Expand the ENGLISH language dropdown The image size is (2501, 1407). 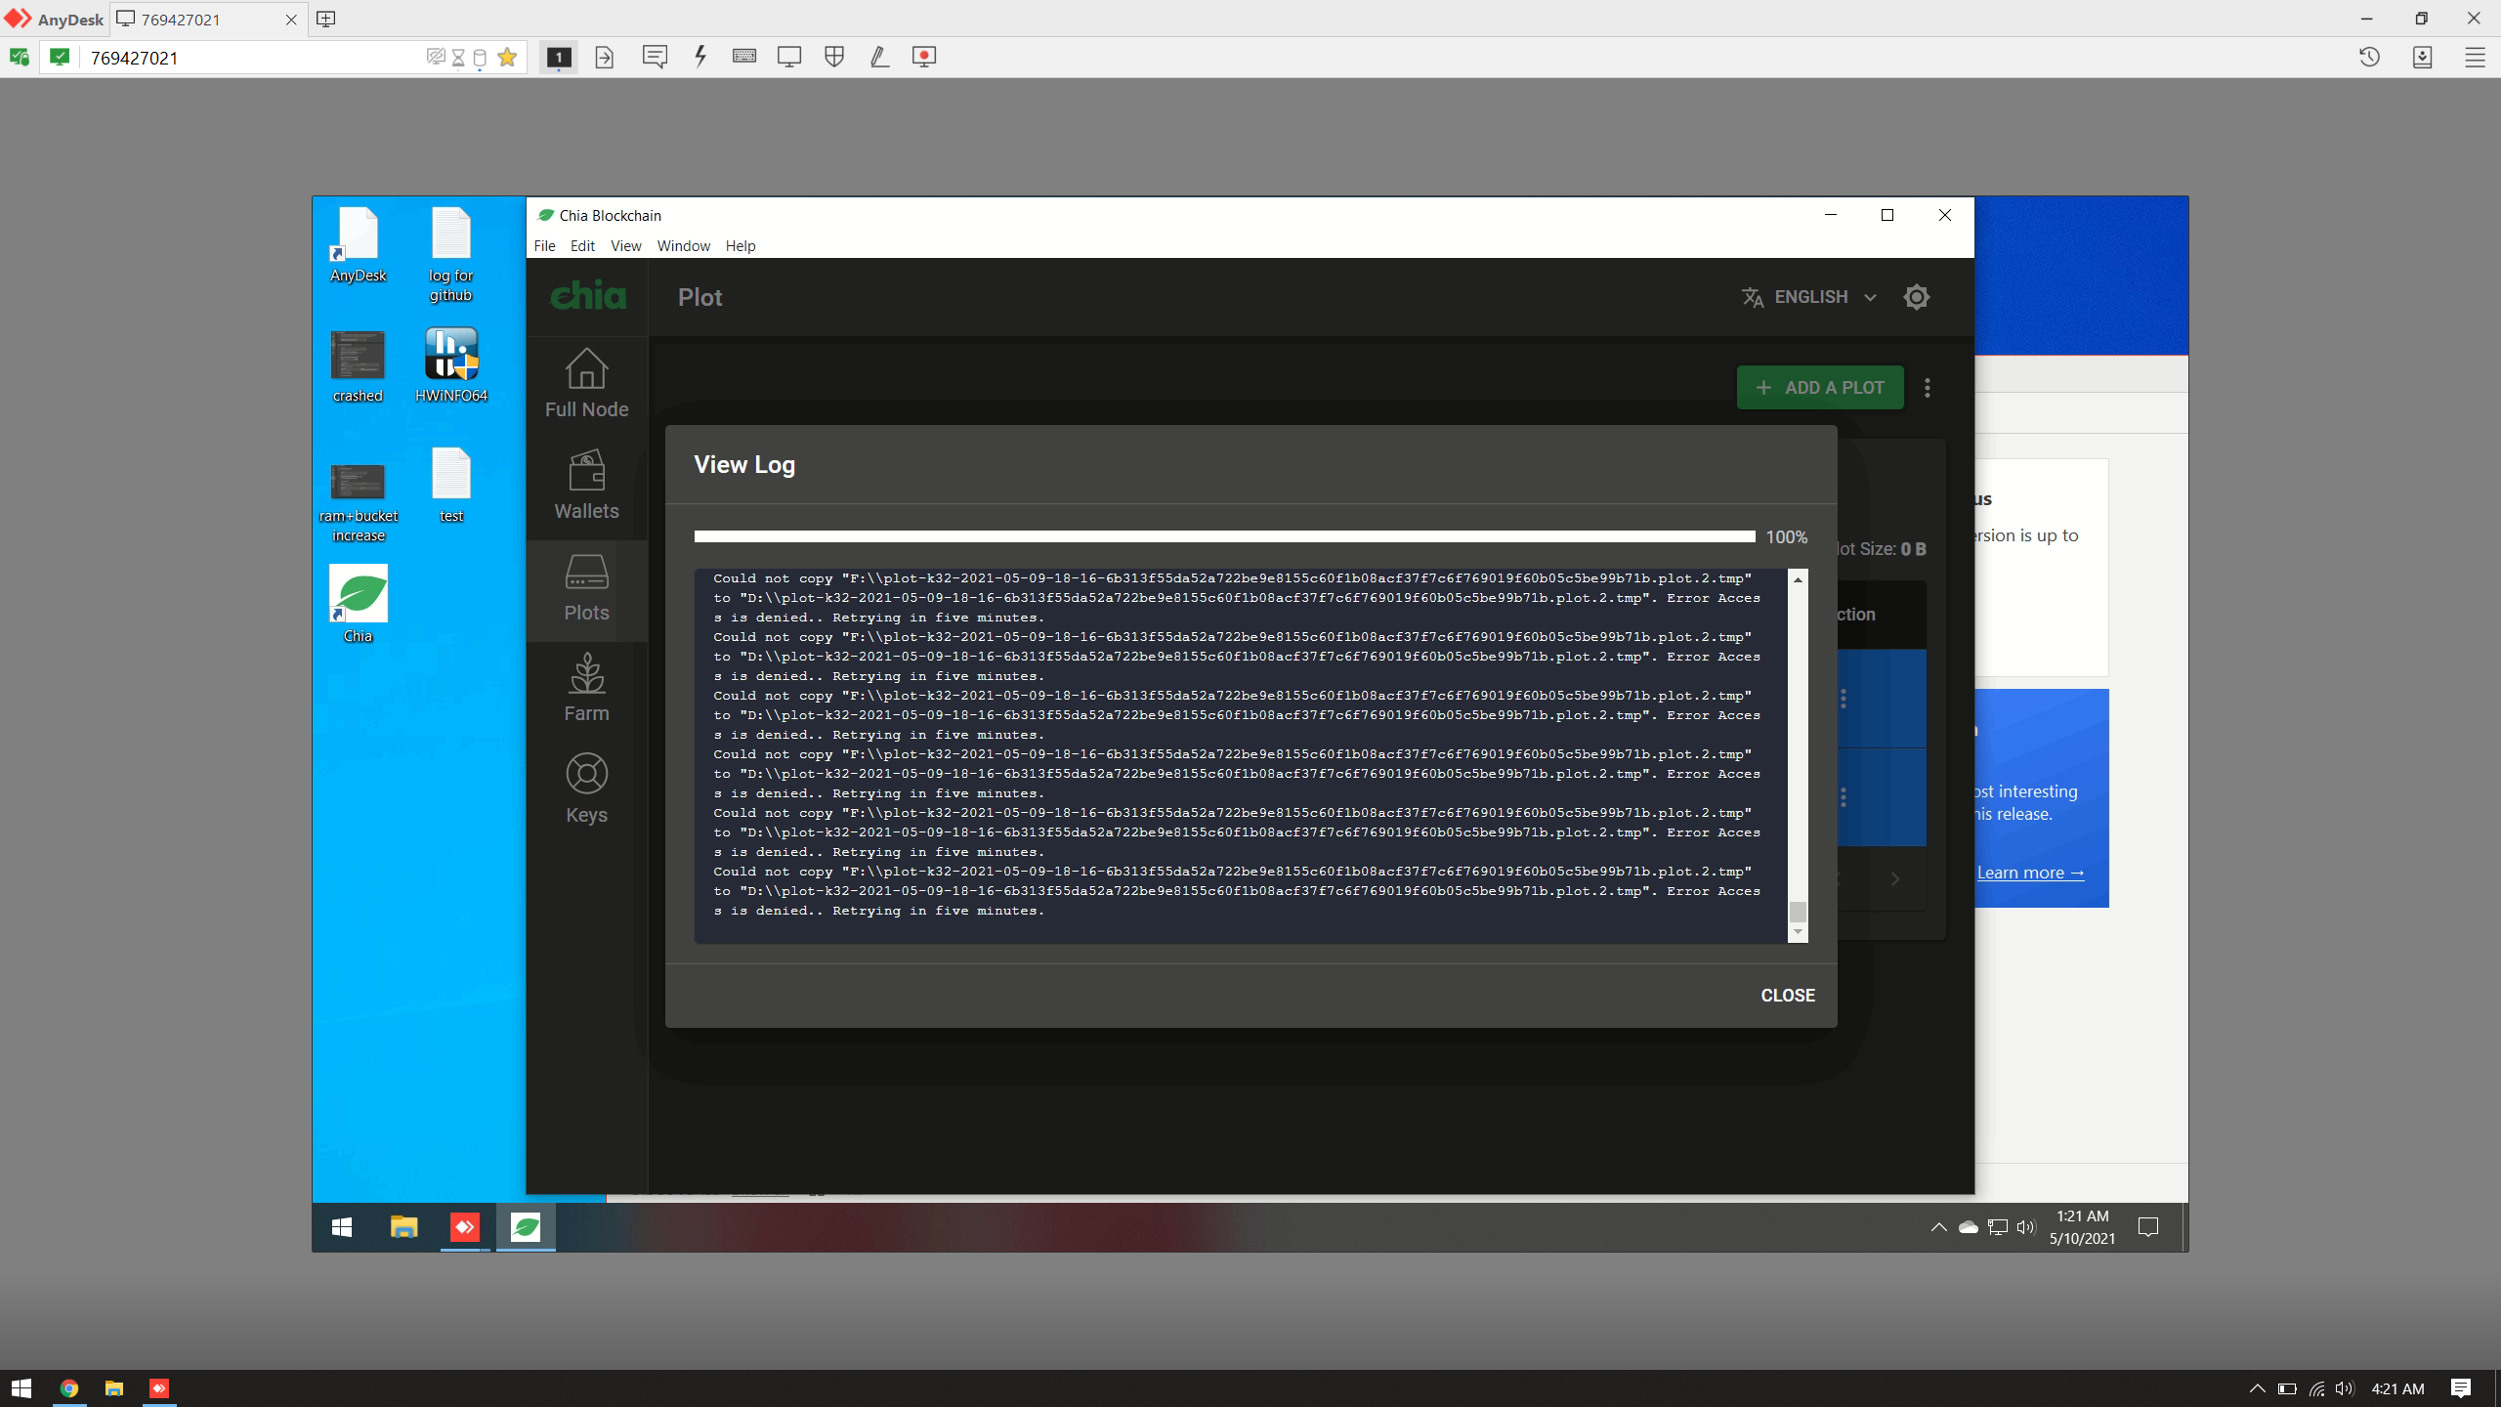(x=1809, y=297)
